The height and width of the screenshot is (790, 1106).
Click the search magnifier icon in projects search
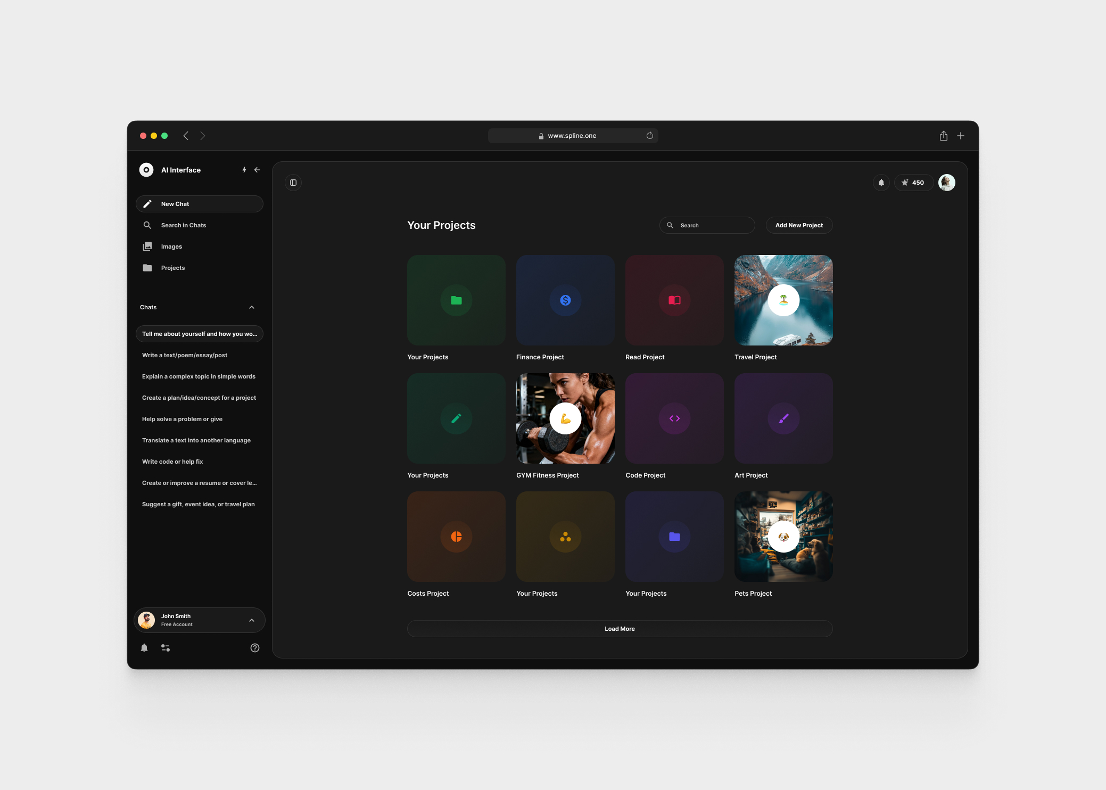click(x=670, y=225)
